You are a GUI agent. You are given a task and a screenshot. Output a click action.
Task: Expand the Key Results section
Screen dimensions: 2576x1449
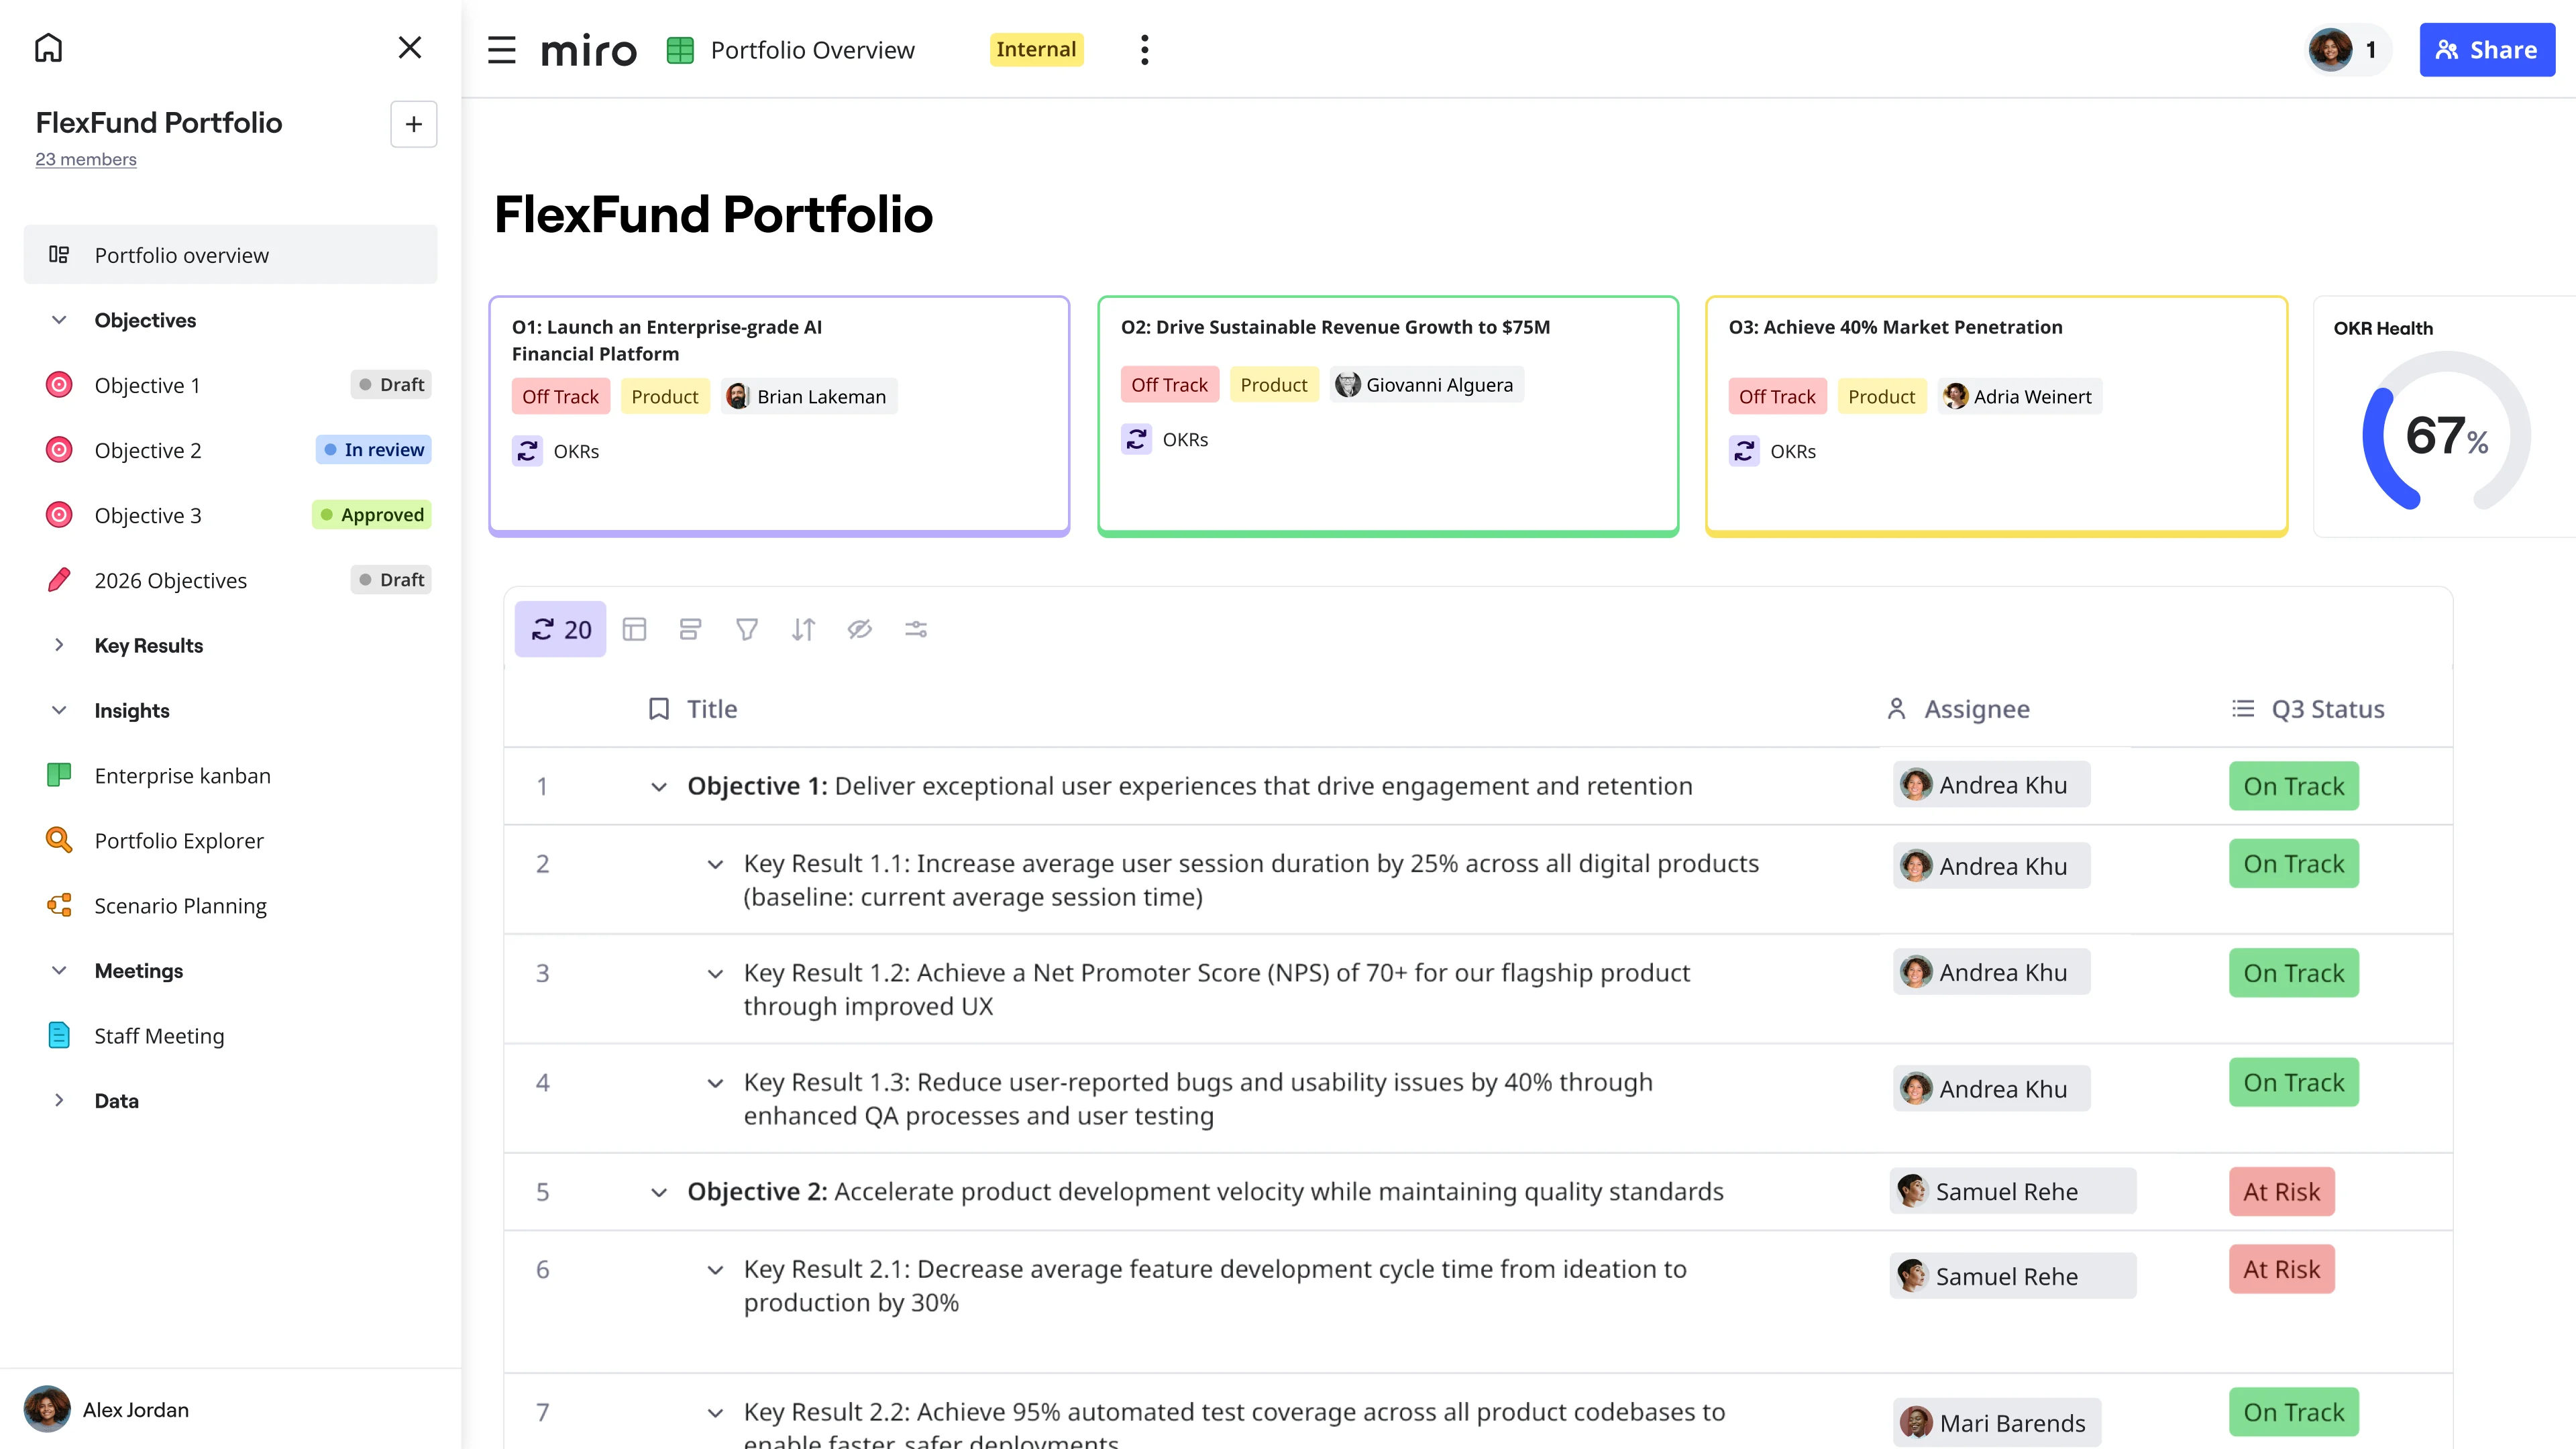[x=59, y=645]
